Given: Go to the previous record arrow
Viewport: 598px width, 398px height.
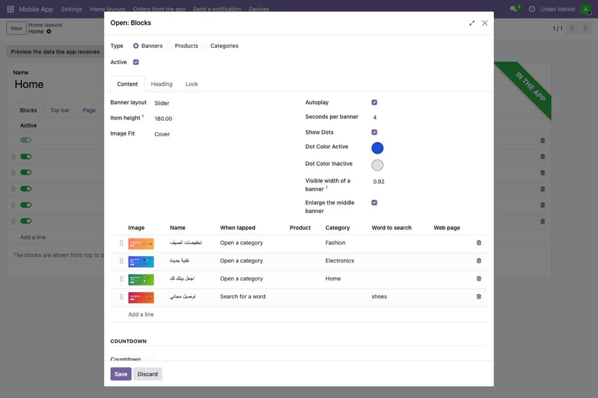Looking at the screenshot, I should tap(572, 28).
